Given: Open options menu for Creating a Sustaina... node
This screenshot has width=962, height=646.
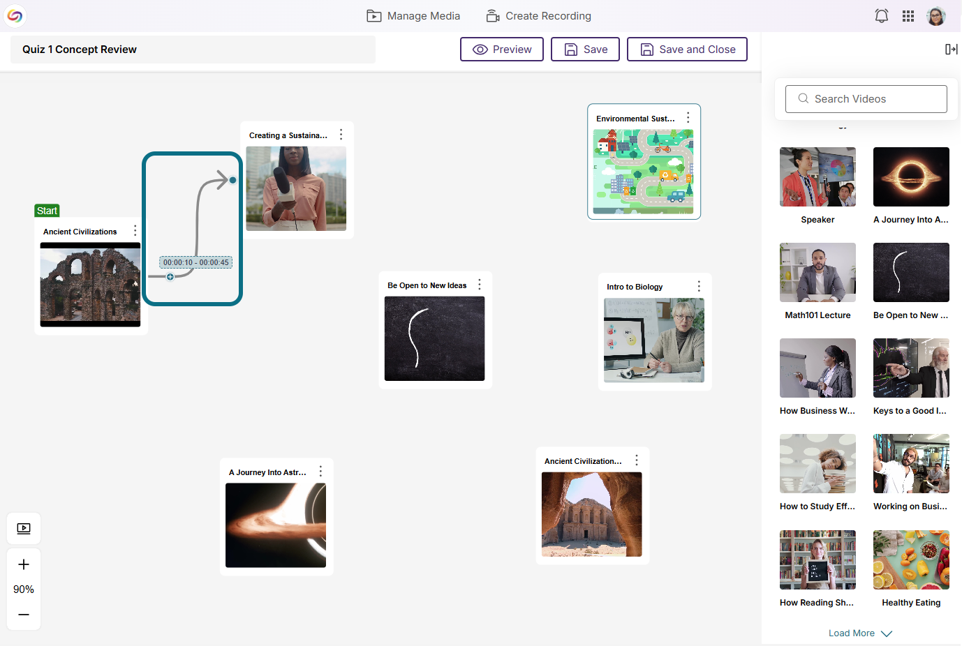Looking at the screenshot, I should click(x=341, y=135).
